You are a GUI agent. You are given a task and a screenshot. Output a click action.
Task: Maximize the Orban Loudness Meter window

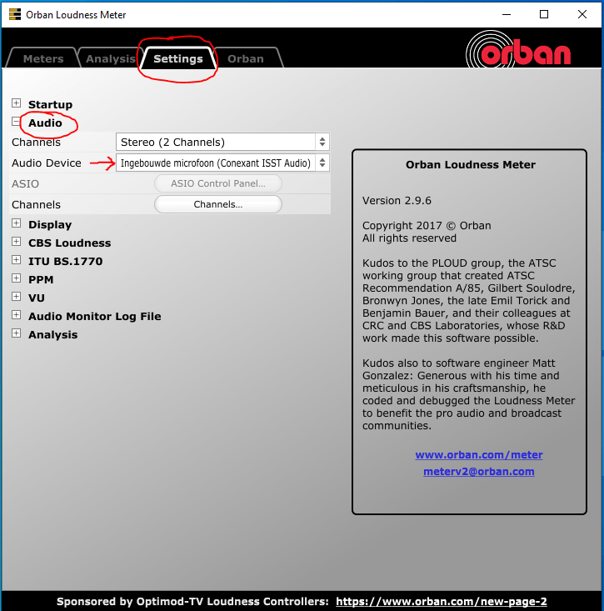pos(544,14)
